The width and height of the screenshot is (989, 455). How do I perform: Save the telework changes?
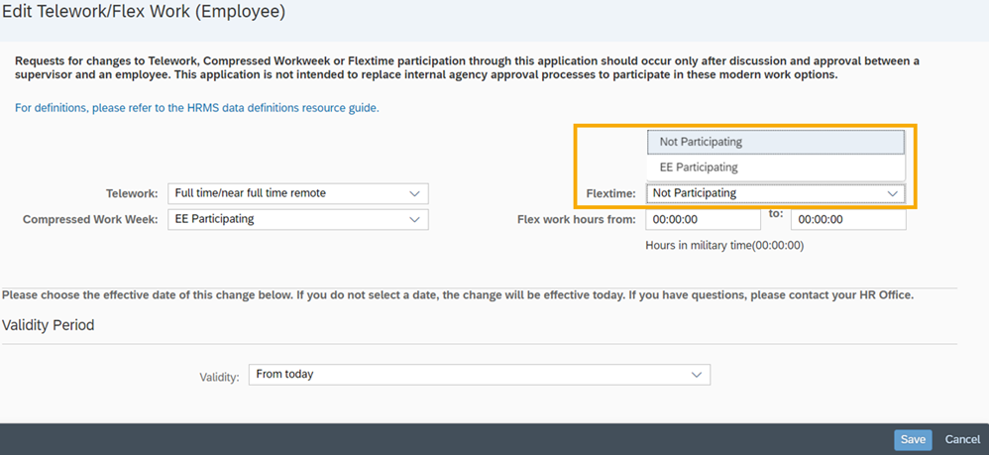(x=913, y=439)
